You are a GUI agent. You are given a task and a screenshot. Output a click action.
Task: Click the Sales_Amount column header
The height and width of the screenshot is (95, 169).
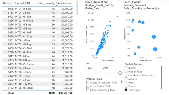click(64, 3)
